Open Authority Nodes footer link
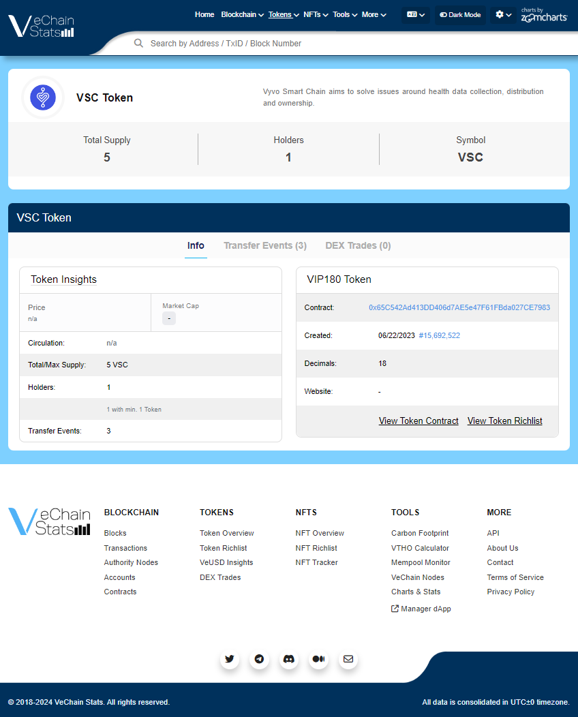Viewport: 578px width, 717px height. tap(131, 562)
